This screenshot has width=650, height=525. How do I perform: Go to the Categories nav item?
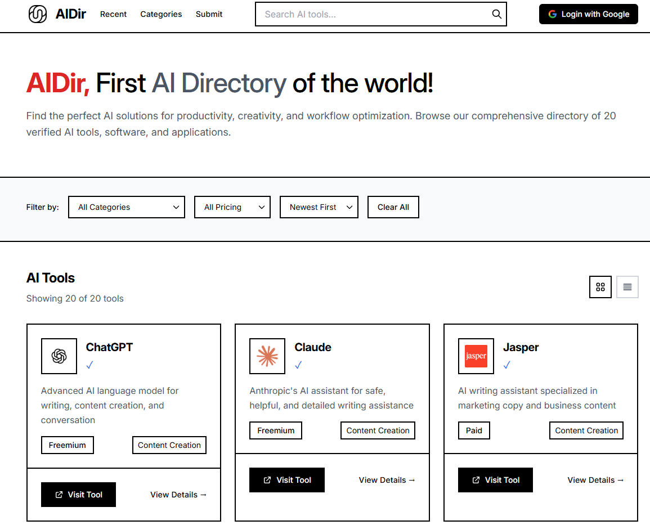pyautogui.click(x=161, y=14)
